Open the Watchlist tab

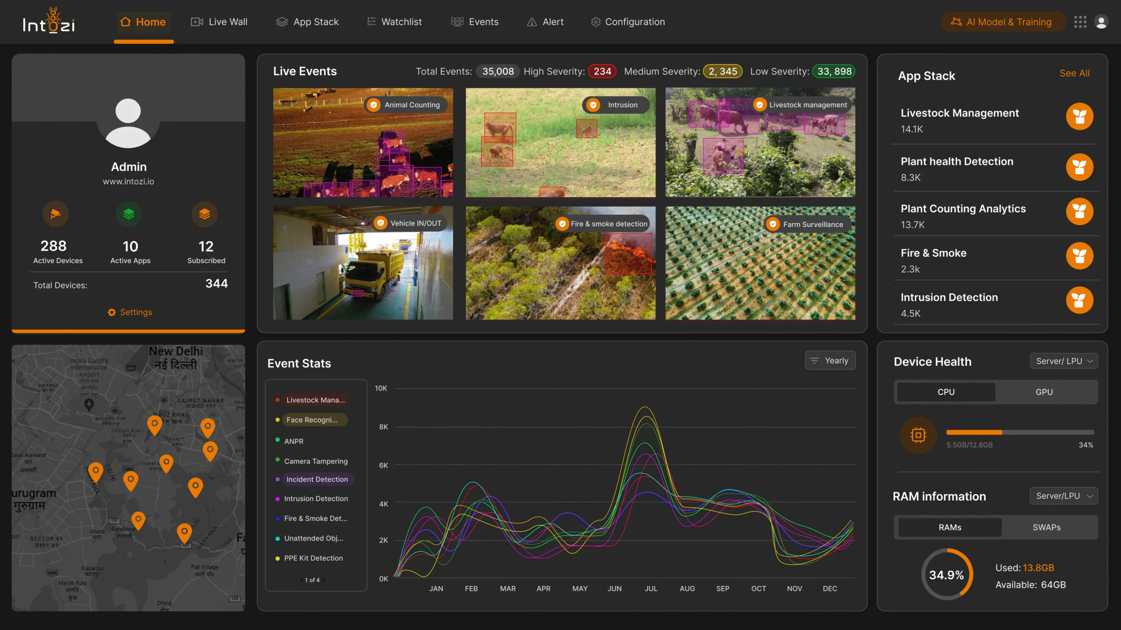[394, 22]
